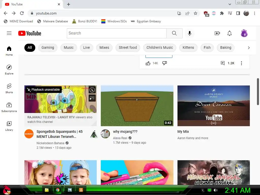The width and height of the screenshot is (260, 195).
Task: Open the Menguak Janggal video thumbnail
Action: 214,172
